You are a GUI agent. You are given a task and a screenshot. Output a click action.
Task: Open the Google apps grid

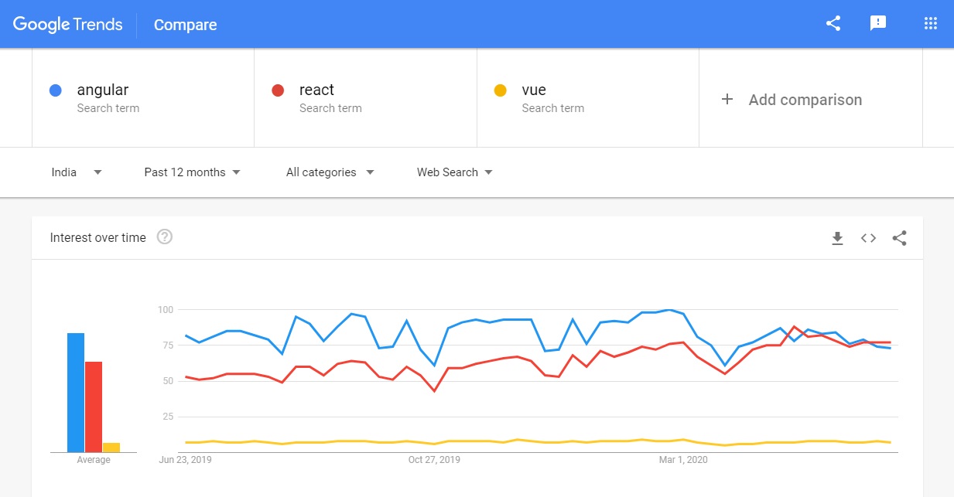tap(931, 23)
